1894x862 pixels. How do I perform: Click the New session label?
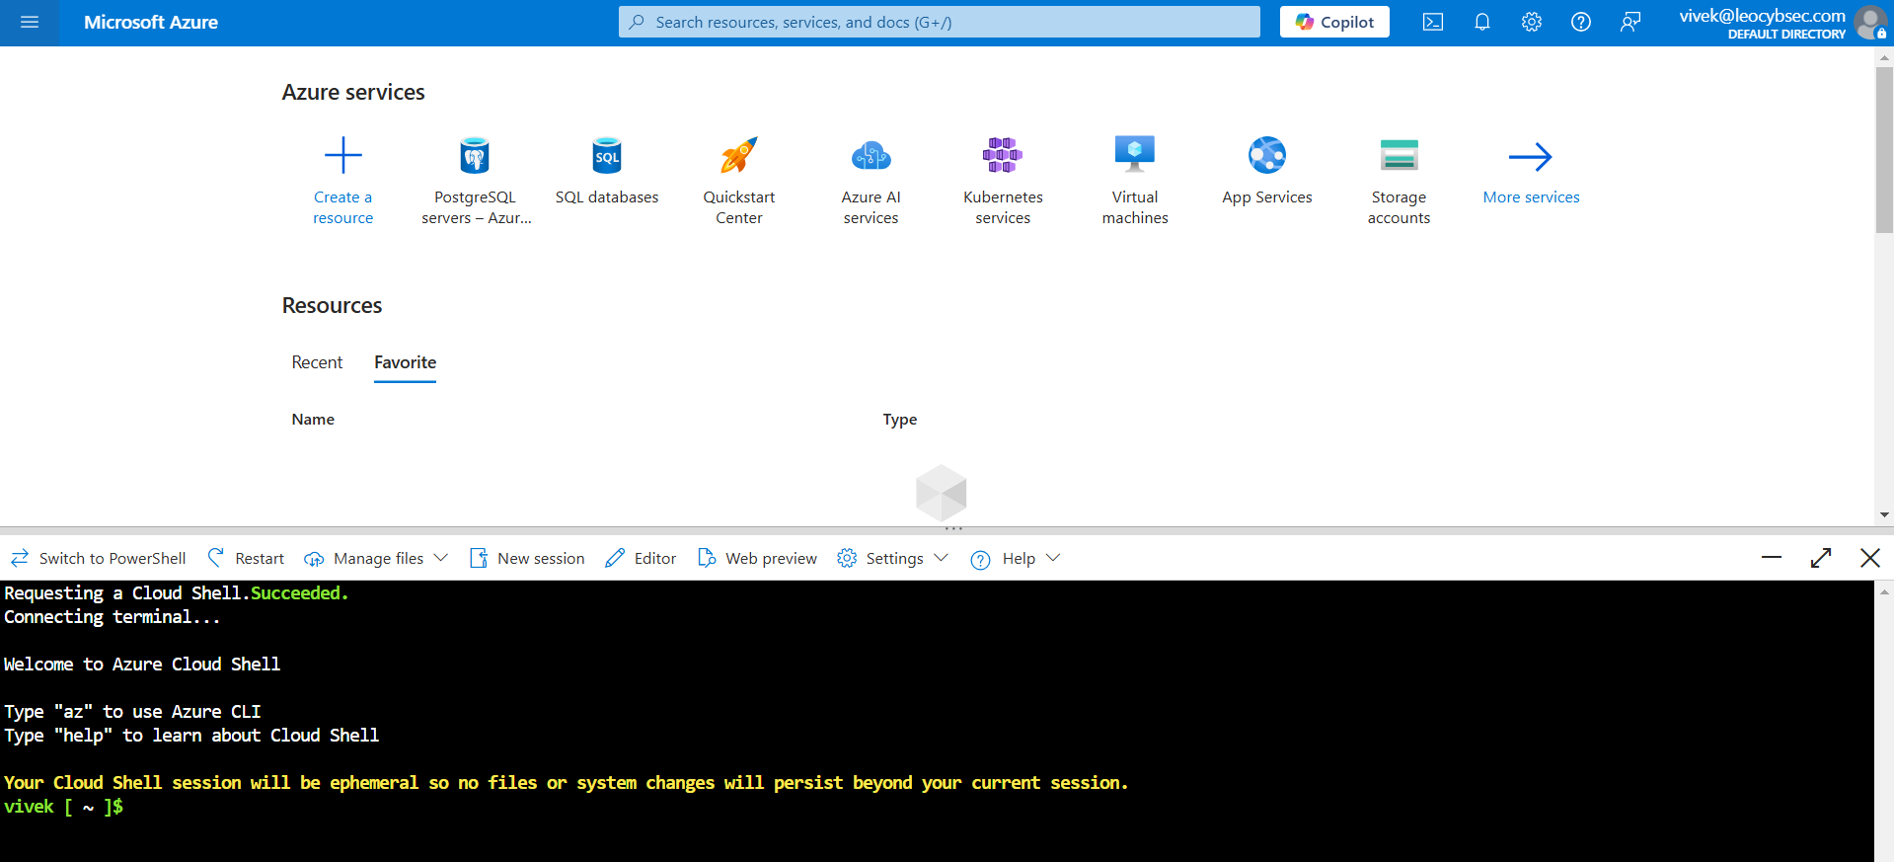coord(541,558)
